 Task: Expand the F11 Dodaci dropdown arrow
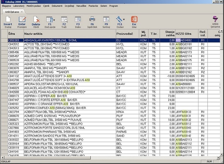[124, 19]
